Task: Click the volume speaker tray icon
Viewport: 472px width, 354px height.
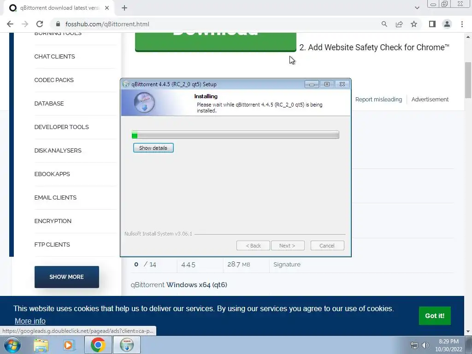Action: [x=425, y=345]
